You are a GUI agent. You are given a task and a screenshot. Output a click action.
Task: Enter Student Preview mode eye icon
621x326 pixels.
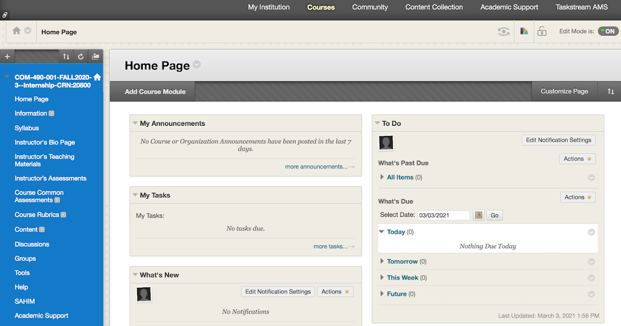pos(503,32)
